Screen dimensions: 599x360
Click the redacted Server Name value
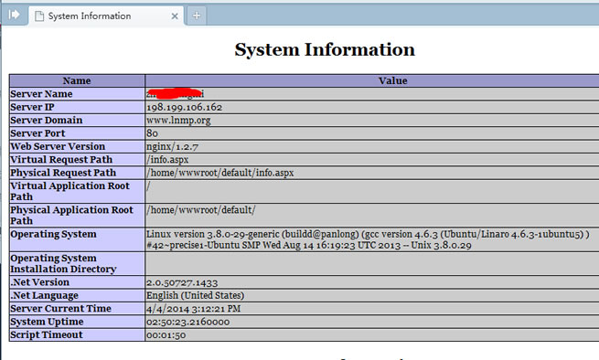tap(175, 93)
